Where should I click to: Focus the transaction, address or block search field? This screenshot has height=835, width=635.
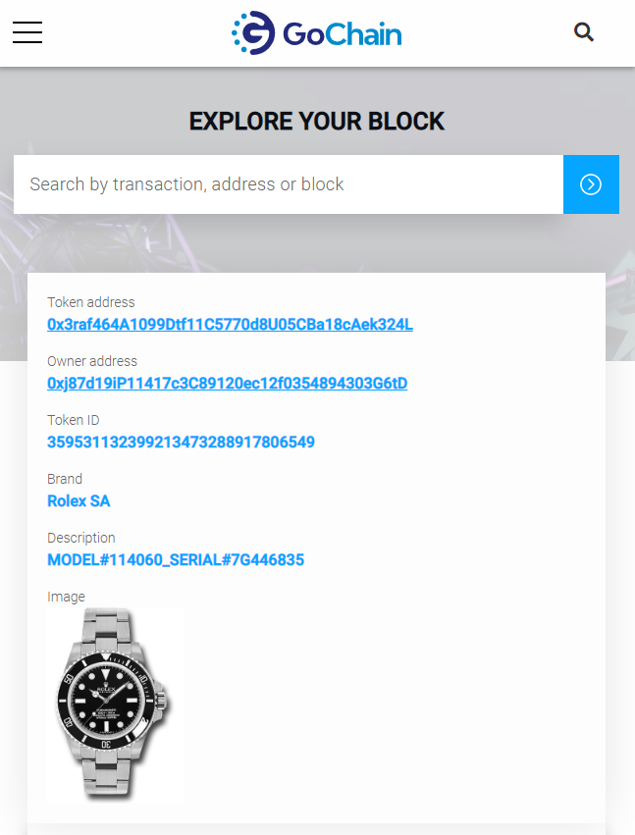288,184
